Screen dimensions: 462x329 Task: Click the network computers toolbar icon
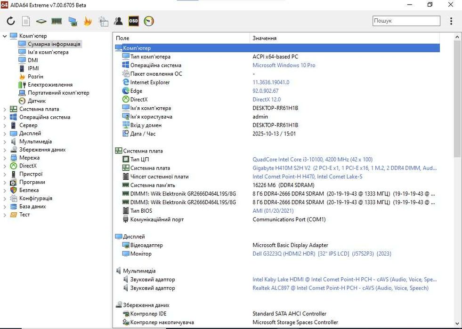coord(73,21)
